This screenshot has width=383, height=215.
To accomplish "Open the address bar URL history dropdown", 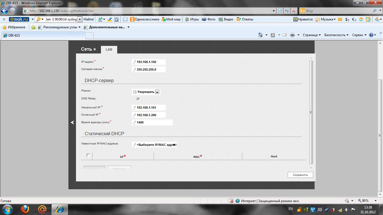I will tap(274, 11).
